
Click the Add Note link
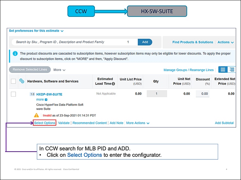point(116,123)
